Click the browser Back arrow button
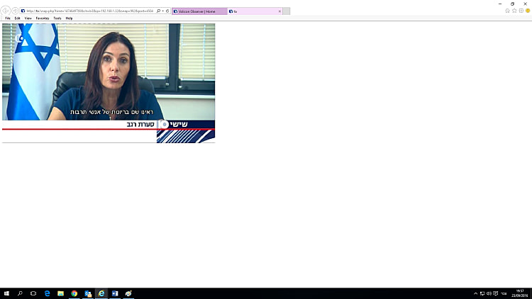532x299 pixels. (7, 11)
